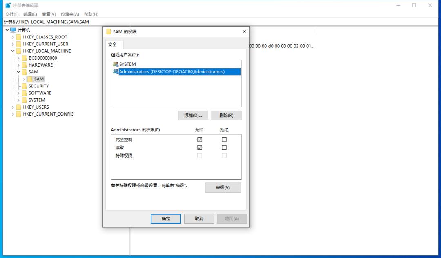The image size is (441, 258).
Task: Click the 添加(D)... button
Action: (193, 116)
